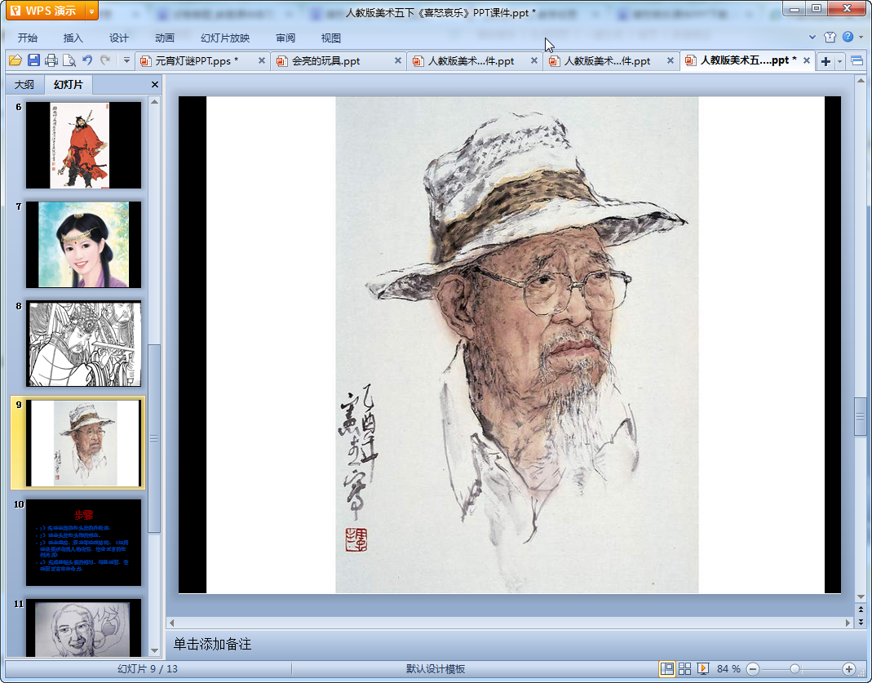The height and width of the screenshot is (683, 872).
Task: Open the 设计 menu tab
Action: (118, 38)
